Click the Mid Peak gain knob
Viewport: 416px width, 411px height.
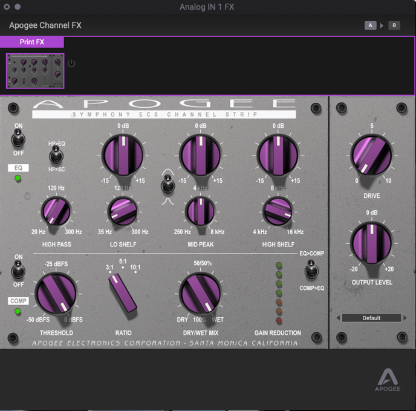coord(201,155)
